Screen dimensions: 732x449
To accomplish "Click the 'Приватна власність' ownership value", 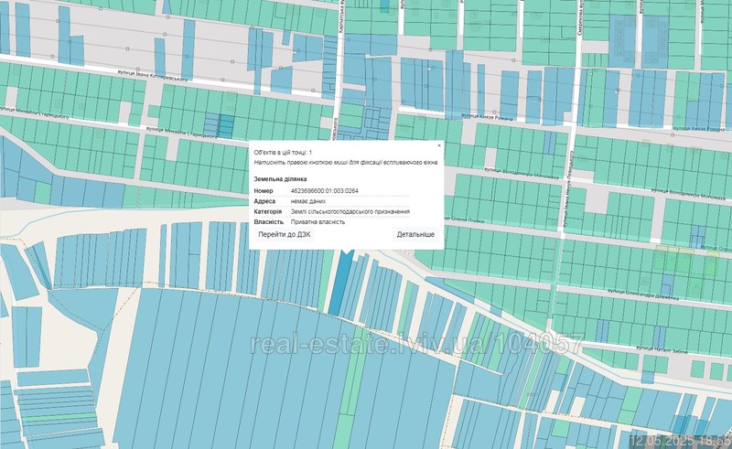I will coord(318,222).
